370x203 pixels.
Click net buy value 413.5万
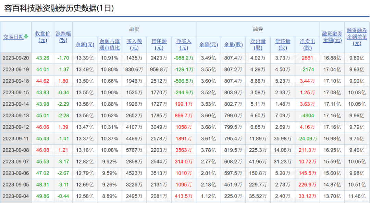pos(184,196)
